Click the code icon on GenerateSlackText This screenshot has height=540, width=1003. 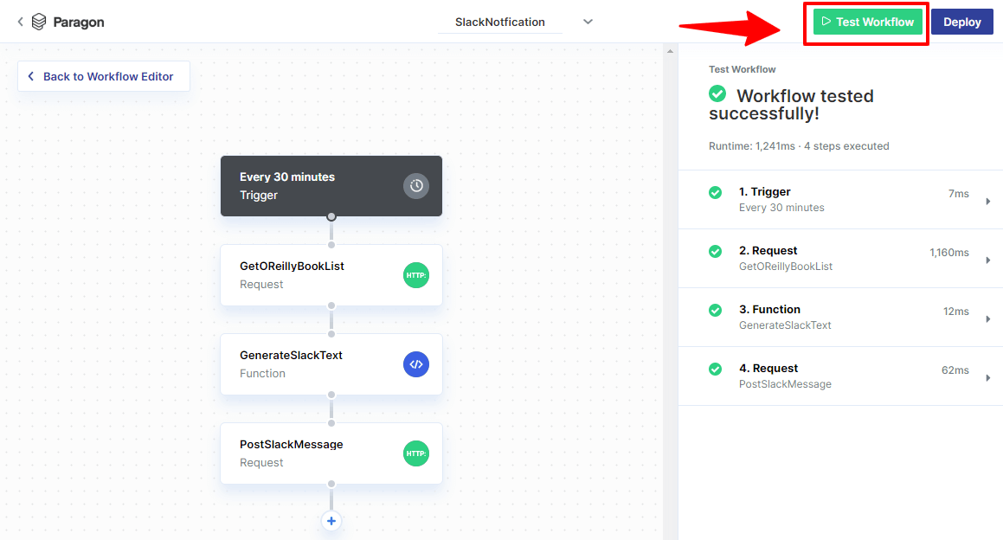pyautogui.click(x=416, y=364)
